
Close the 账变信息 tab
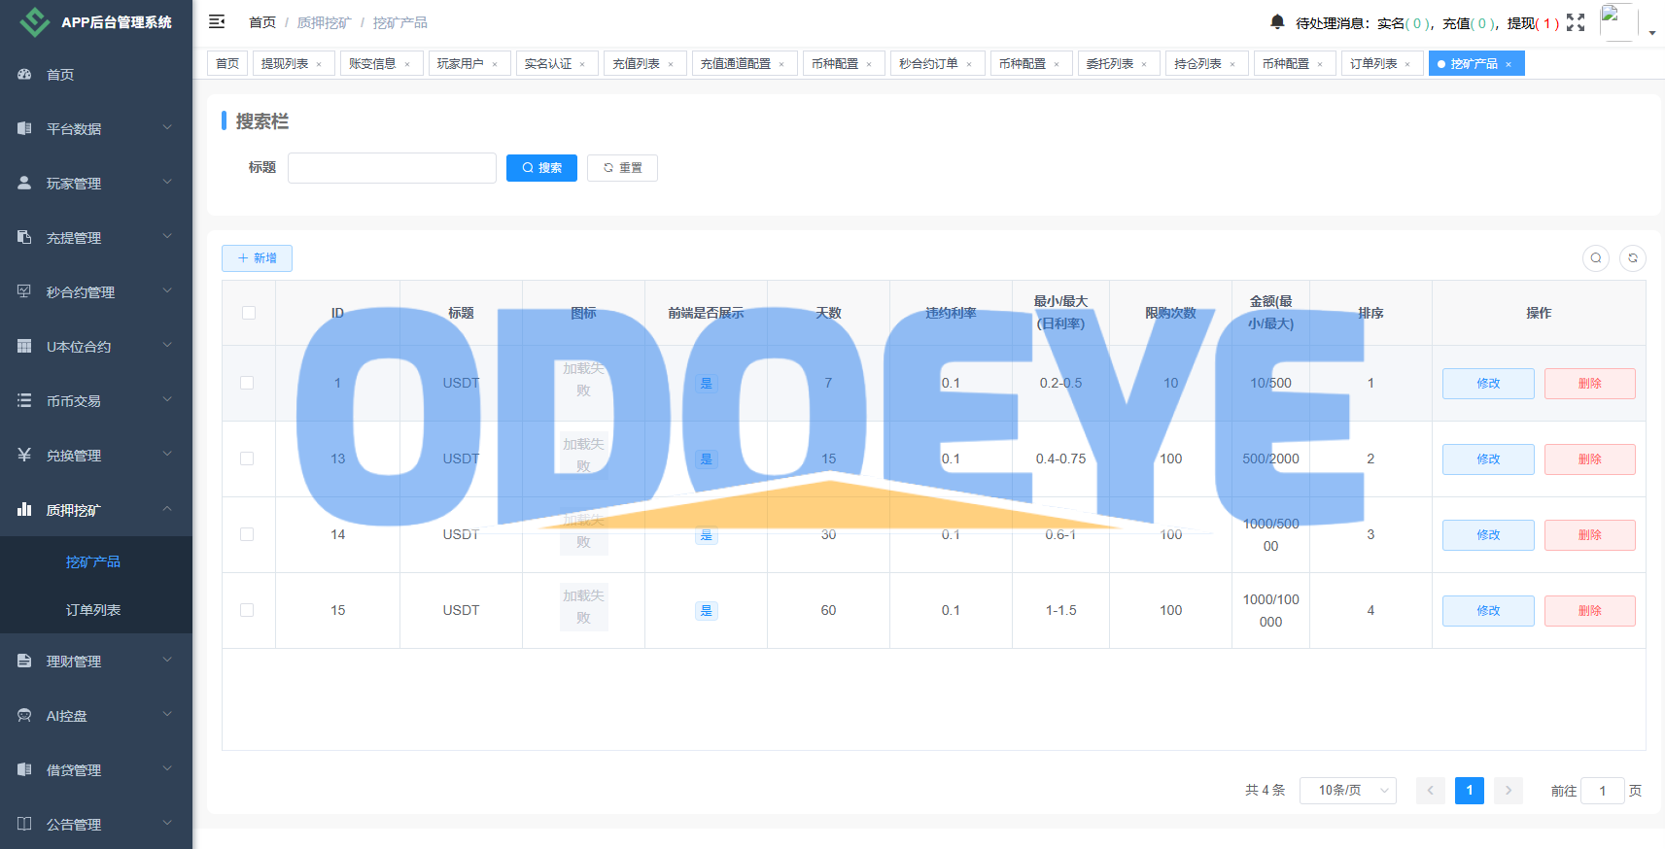click(x=407, y=64)
